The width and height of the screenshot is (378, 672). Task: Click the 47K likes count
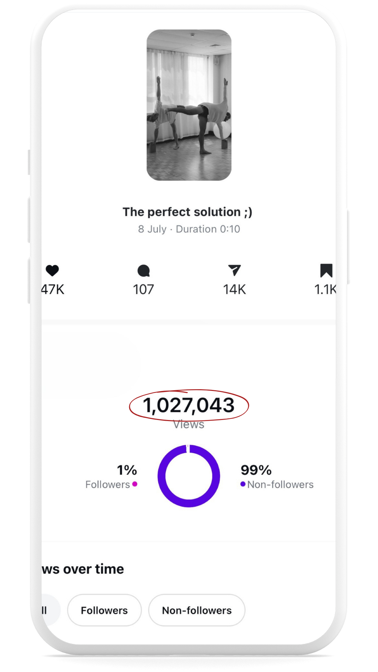(x=53, y=289)
